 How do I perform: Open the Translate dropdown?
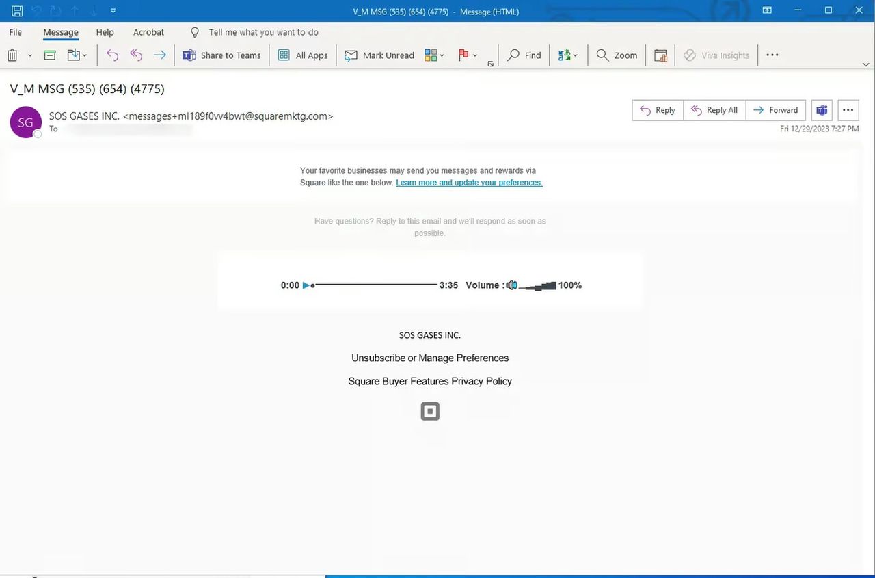click(x=568, y=55)
